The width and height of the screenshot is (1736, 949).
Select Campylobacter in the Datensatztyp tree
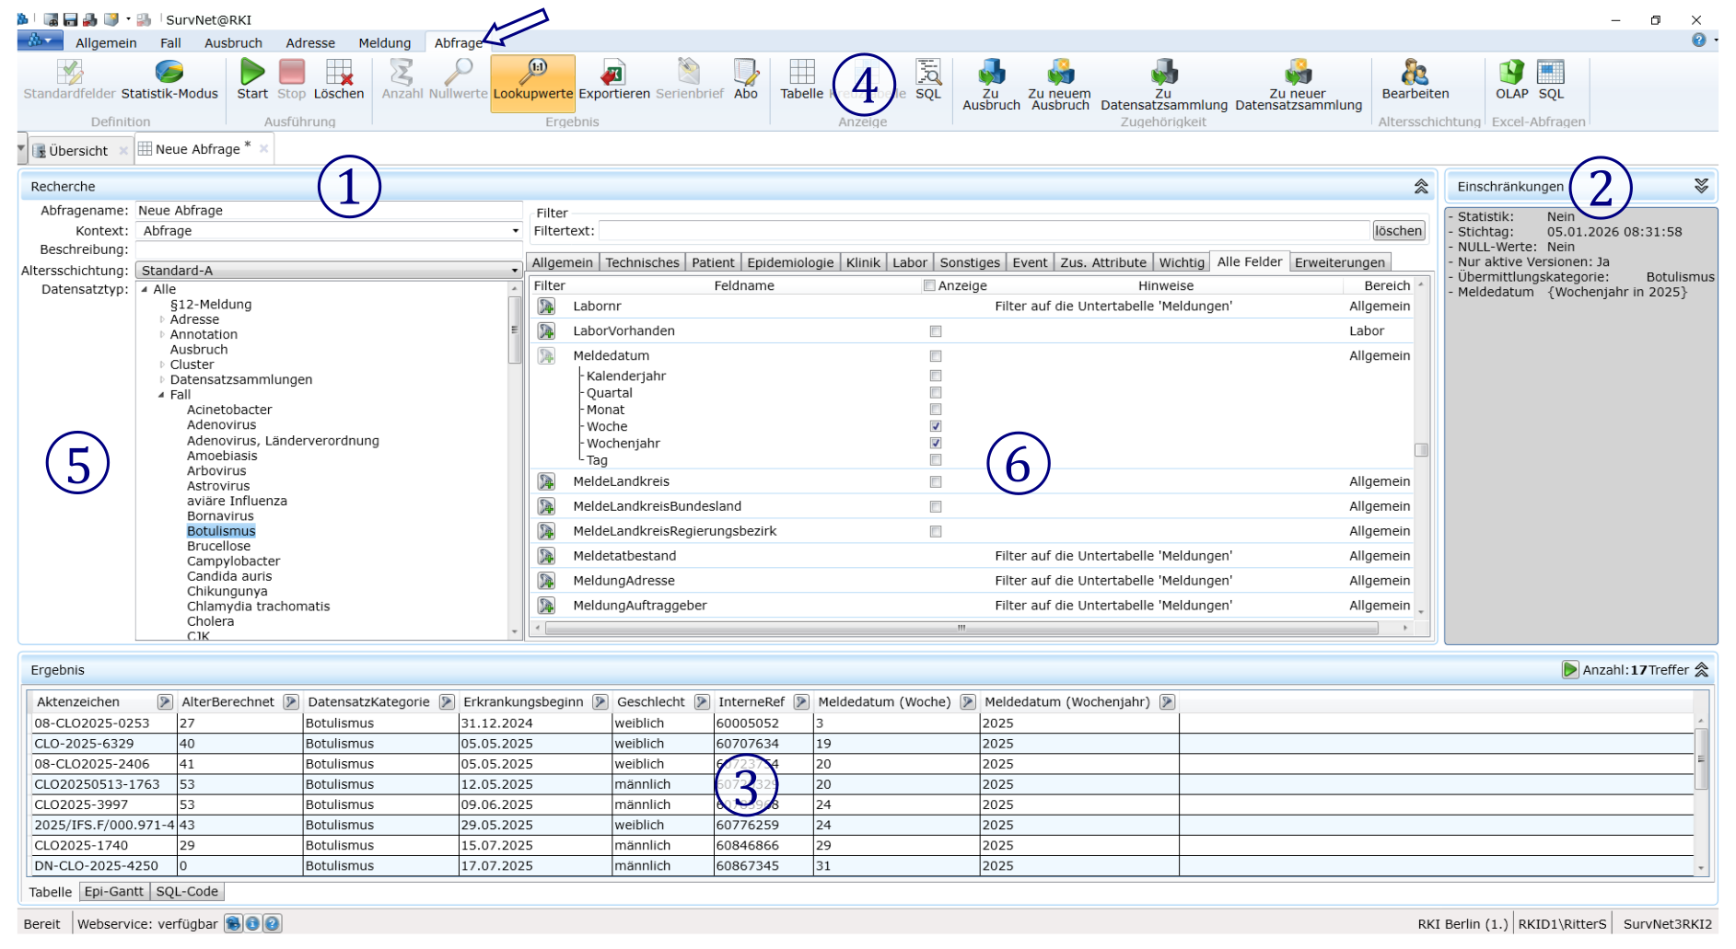tap(233, 561)
